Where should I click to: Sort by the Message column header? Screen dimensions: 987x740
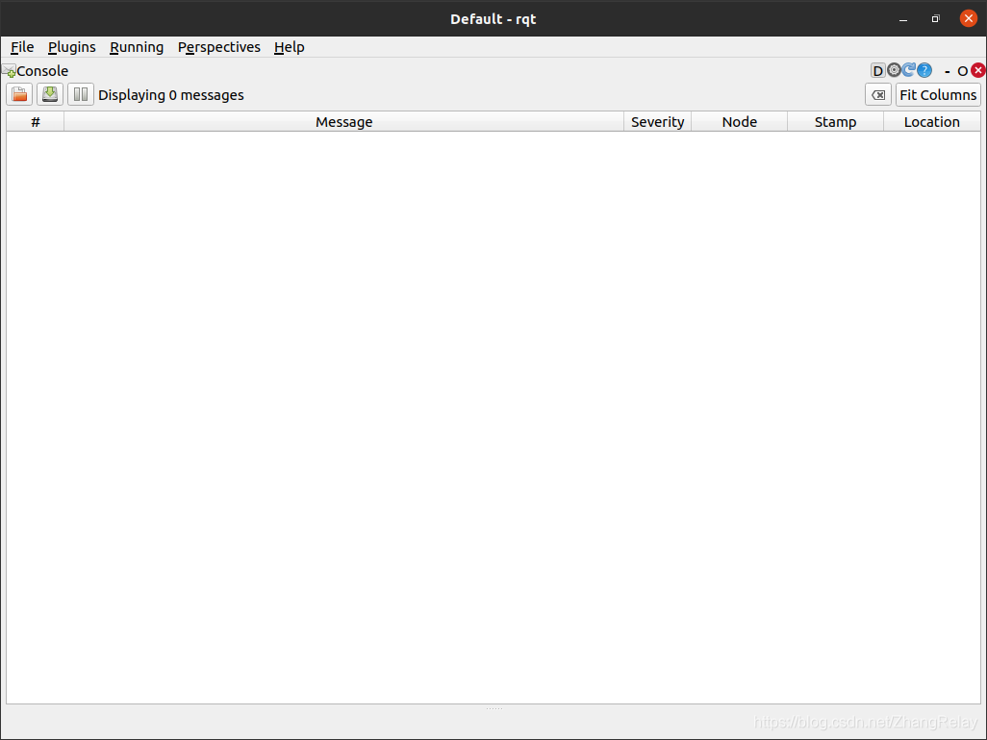(x=343, y=122)
